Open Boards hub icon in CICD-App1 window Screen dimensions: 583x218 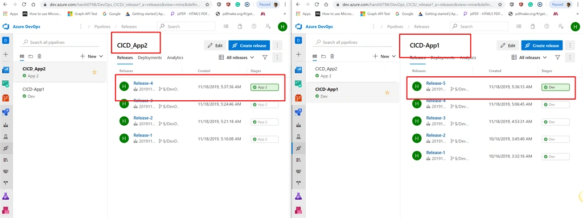[298, 84]
